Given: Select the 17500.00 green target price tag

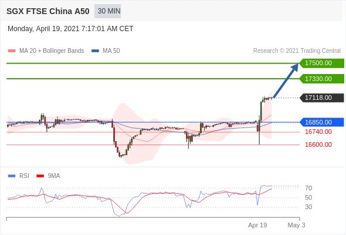Looking at the screenshot, I should [322, 63].
